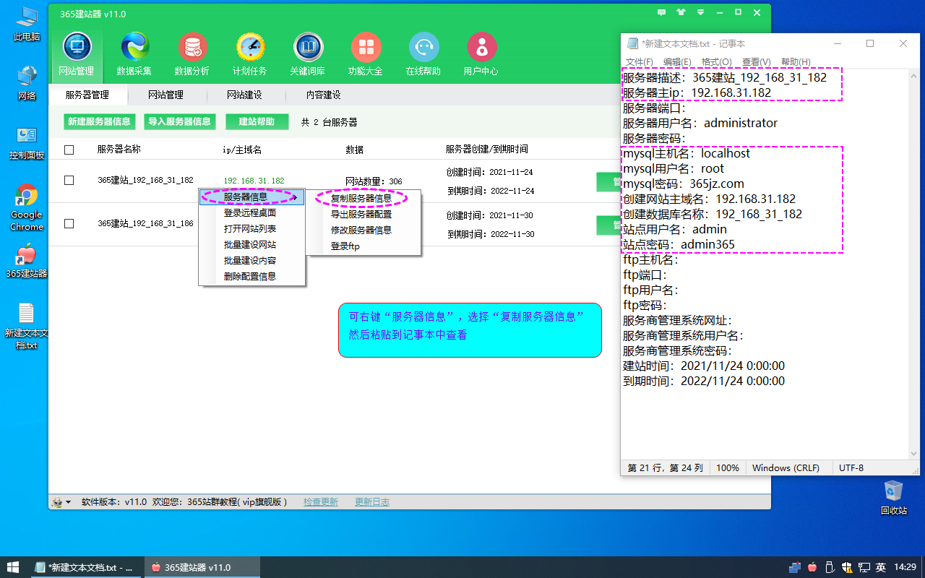The width and height of the screenshot is (925, 578).
Task: Tick checkbox for 365建站_192_168_31_186 row
Action: [69, 223]
